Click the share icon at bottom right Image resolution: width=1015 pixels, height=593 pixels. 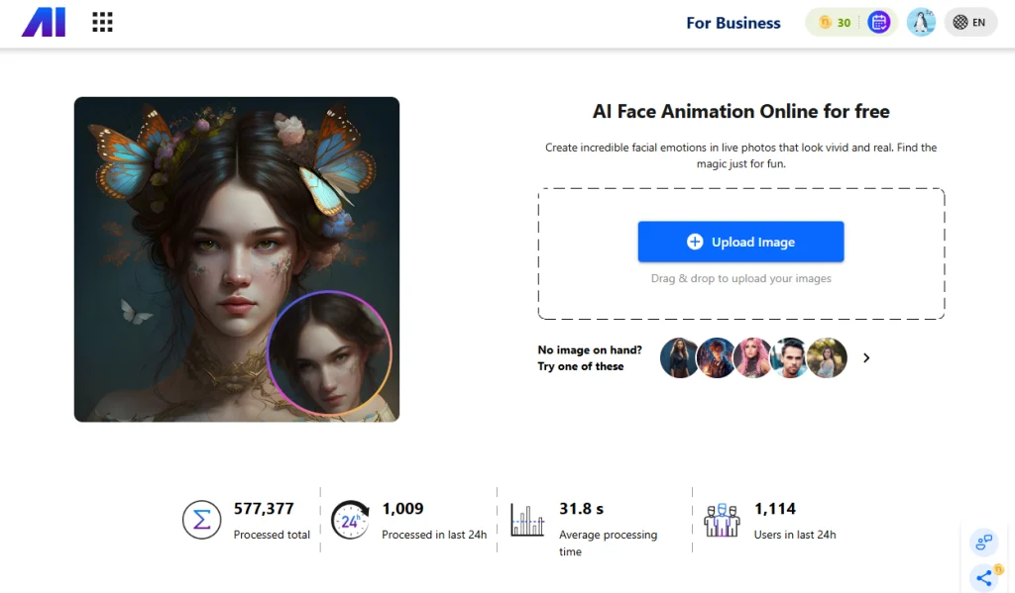coord(983,577)
